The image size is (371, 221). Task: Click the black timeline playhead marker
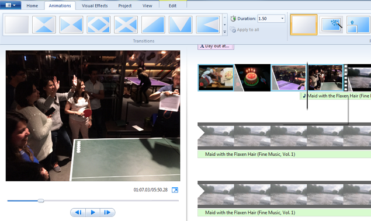[x=307, y=86]
